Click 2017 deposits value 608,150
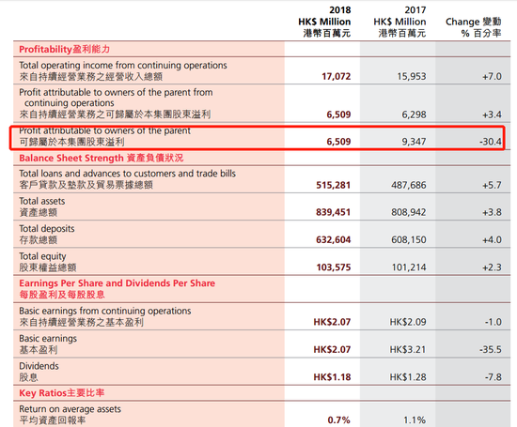The width and height of the screenshot is (517, 427). [x=409, y=239]
